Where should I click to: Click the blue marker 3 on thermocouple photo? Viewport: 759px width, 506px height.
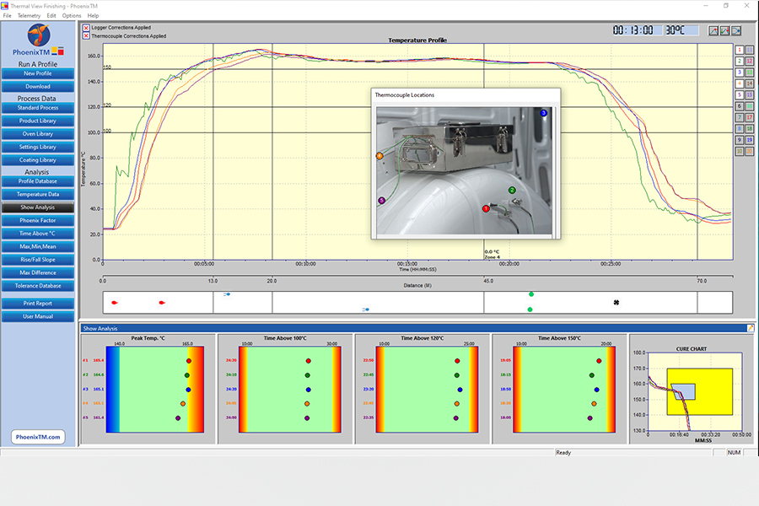click(x=543, y=113)
